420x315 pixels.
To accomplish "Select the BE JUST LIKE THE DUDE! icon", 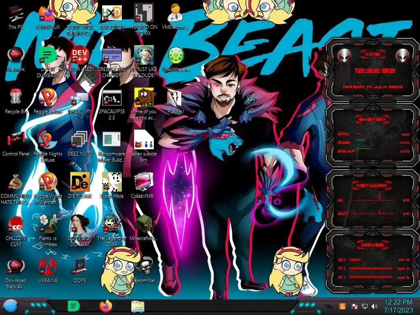I will [144, 56].
